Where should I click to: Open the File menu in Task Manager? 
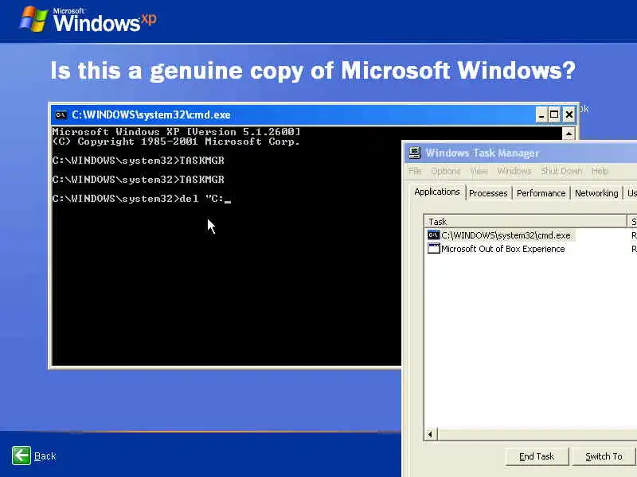pos(414,171)
